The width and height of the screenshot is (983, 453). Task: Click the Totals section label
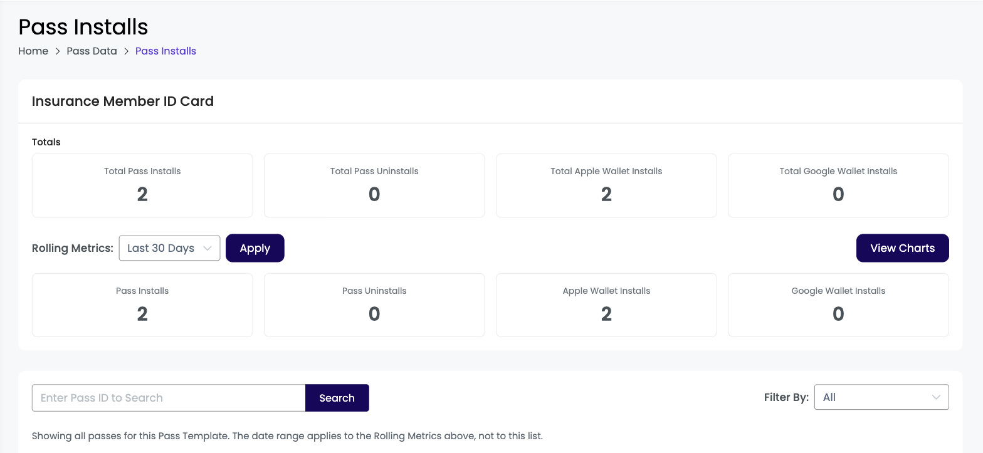click(46, 142)
